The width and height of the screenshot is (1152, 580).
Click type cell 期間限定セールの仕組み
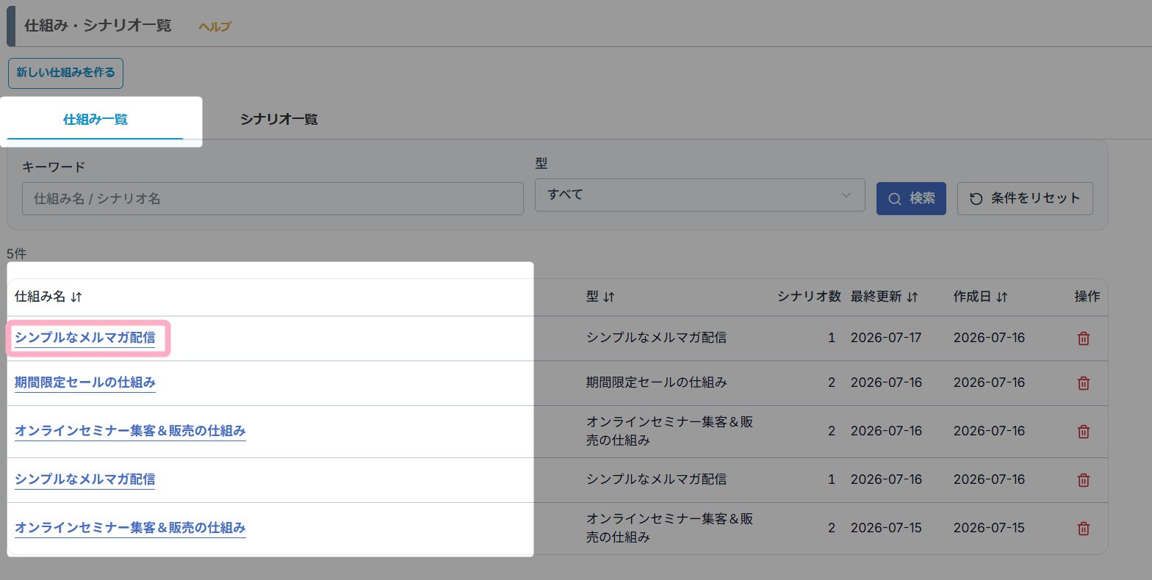(657, 383)
